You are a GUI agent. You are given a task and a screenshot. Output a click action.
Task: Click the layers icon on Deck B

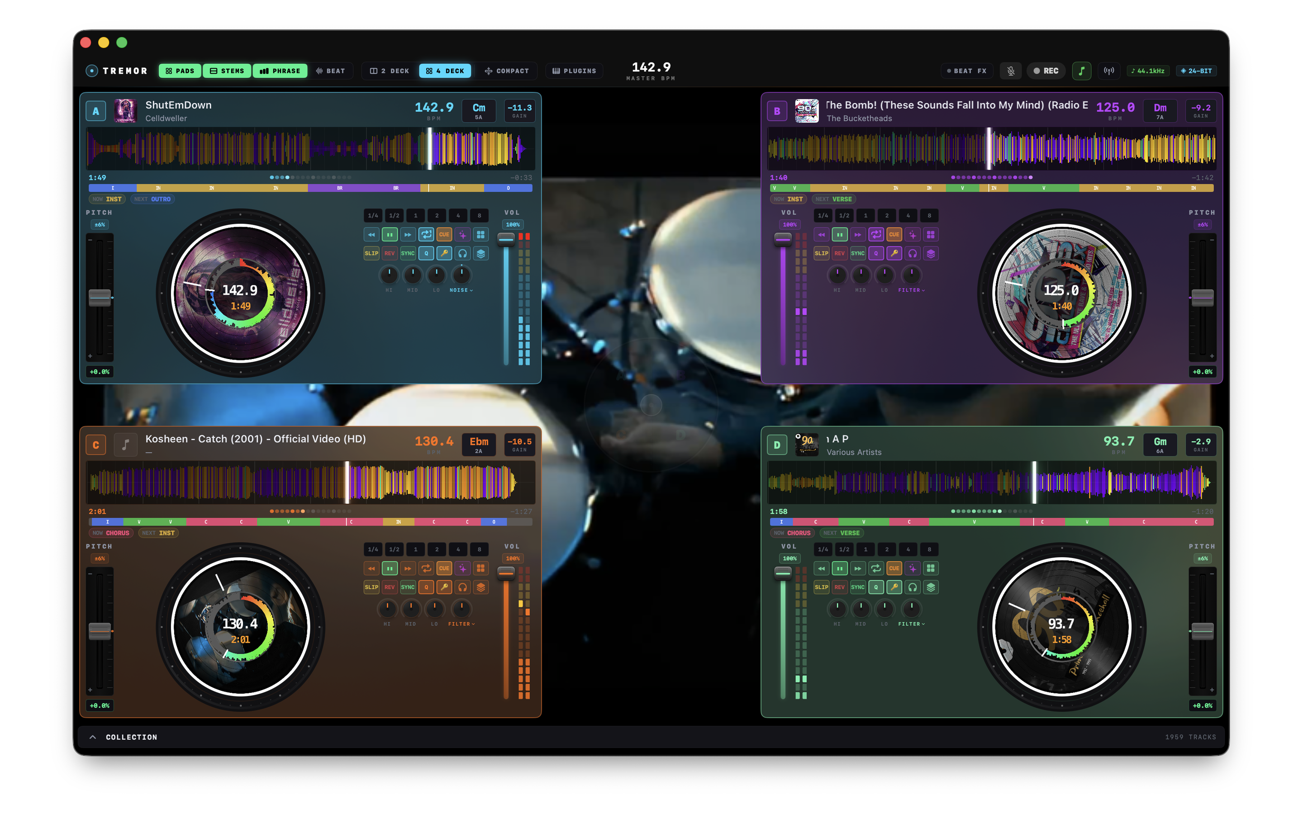click(x=931, y=254)
